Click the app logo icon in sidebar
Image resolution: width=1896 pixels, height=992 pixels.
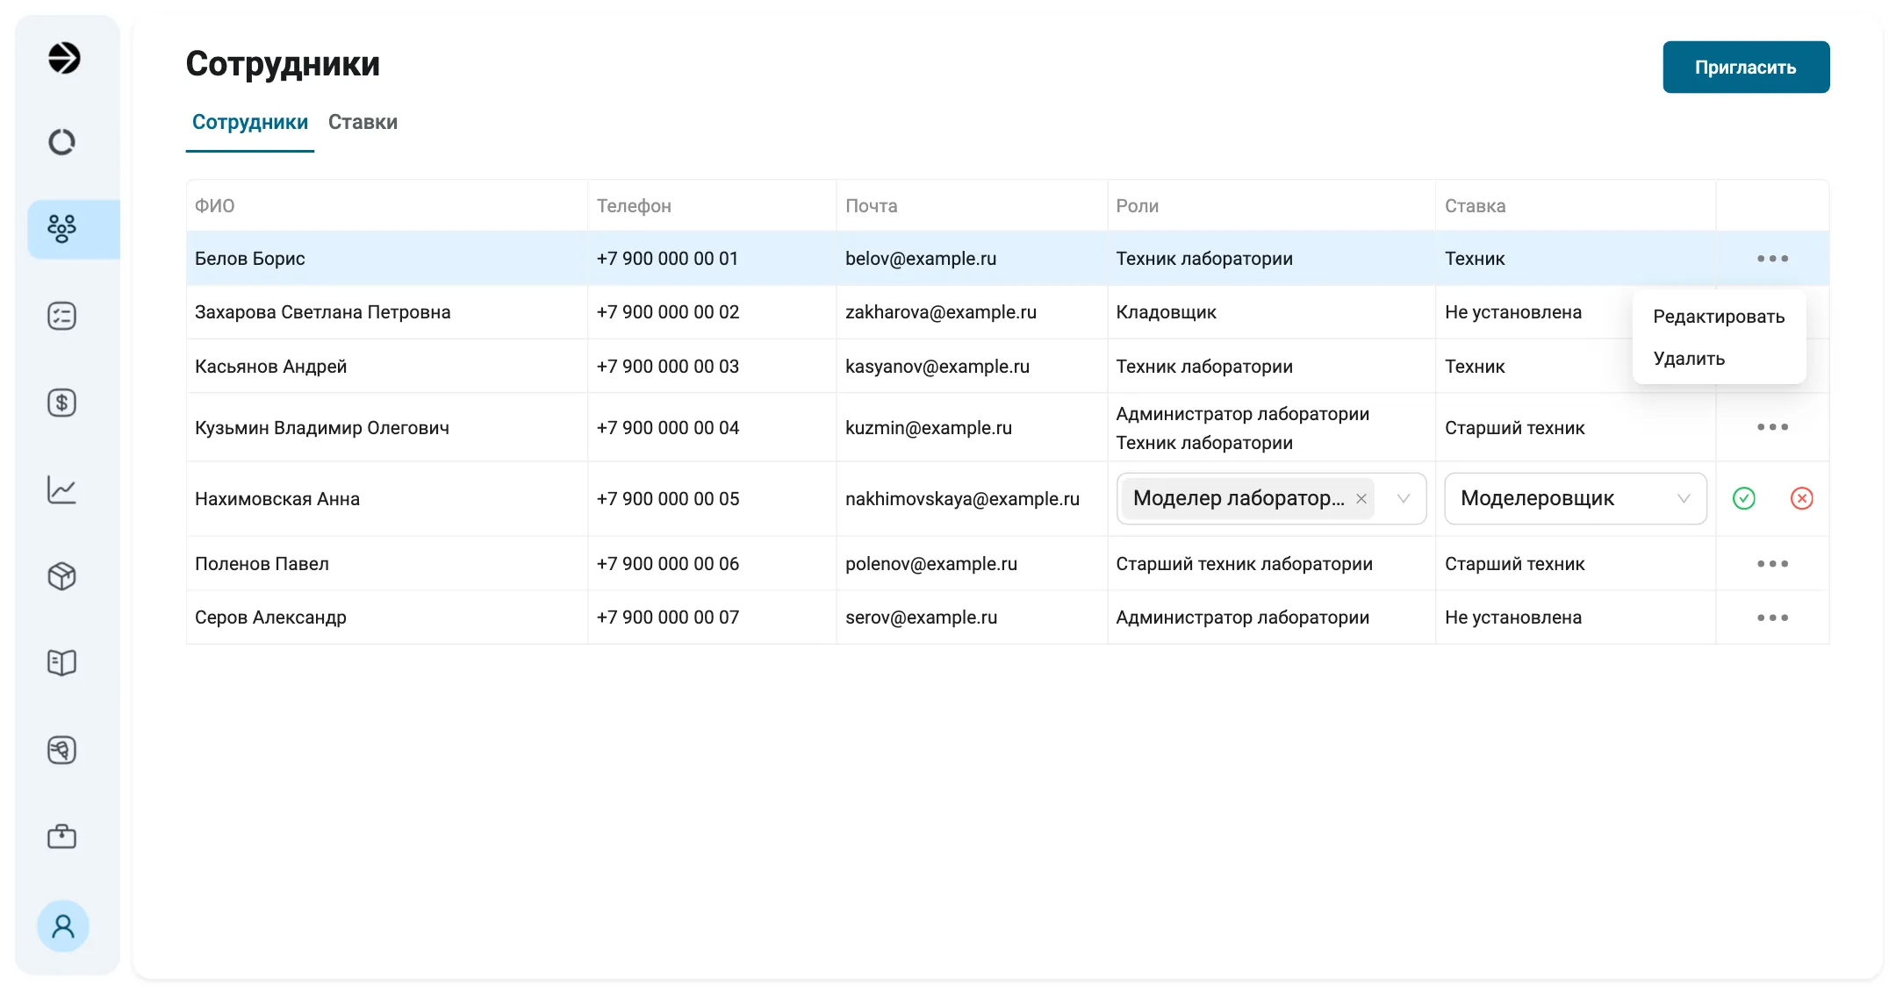click(63, 58)
